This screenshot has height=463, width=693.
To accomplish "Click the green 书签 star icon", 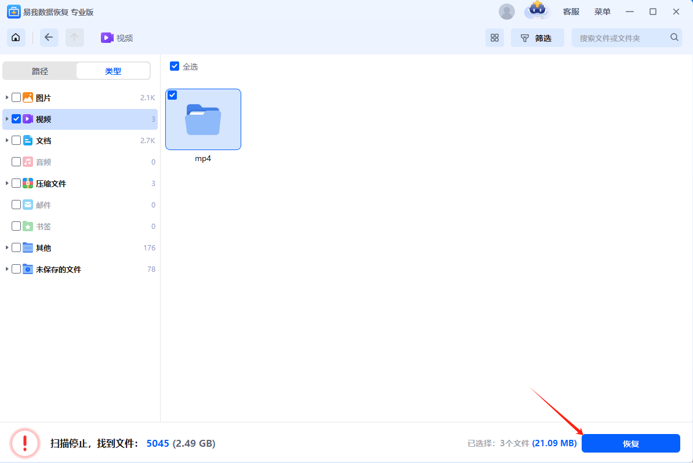I will 28,226.
